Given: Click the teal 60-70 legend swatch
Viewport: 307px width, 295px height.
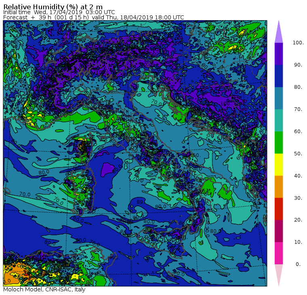Looking at the screenshot, I should [x=279, y=120].
